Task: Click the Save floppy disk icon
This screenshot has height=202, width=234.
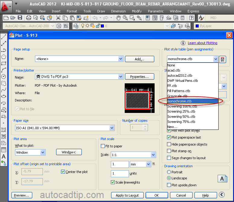Action: click(20, 18)
